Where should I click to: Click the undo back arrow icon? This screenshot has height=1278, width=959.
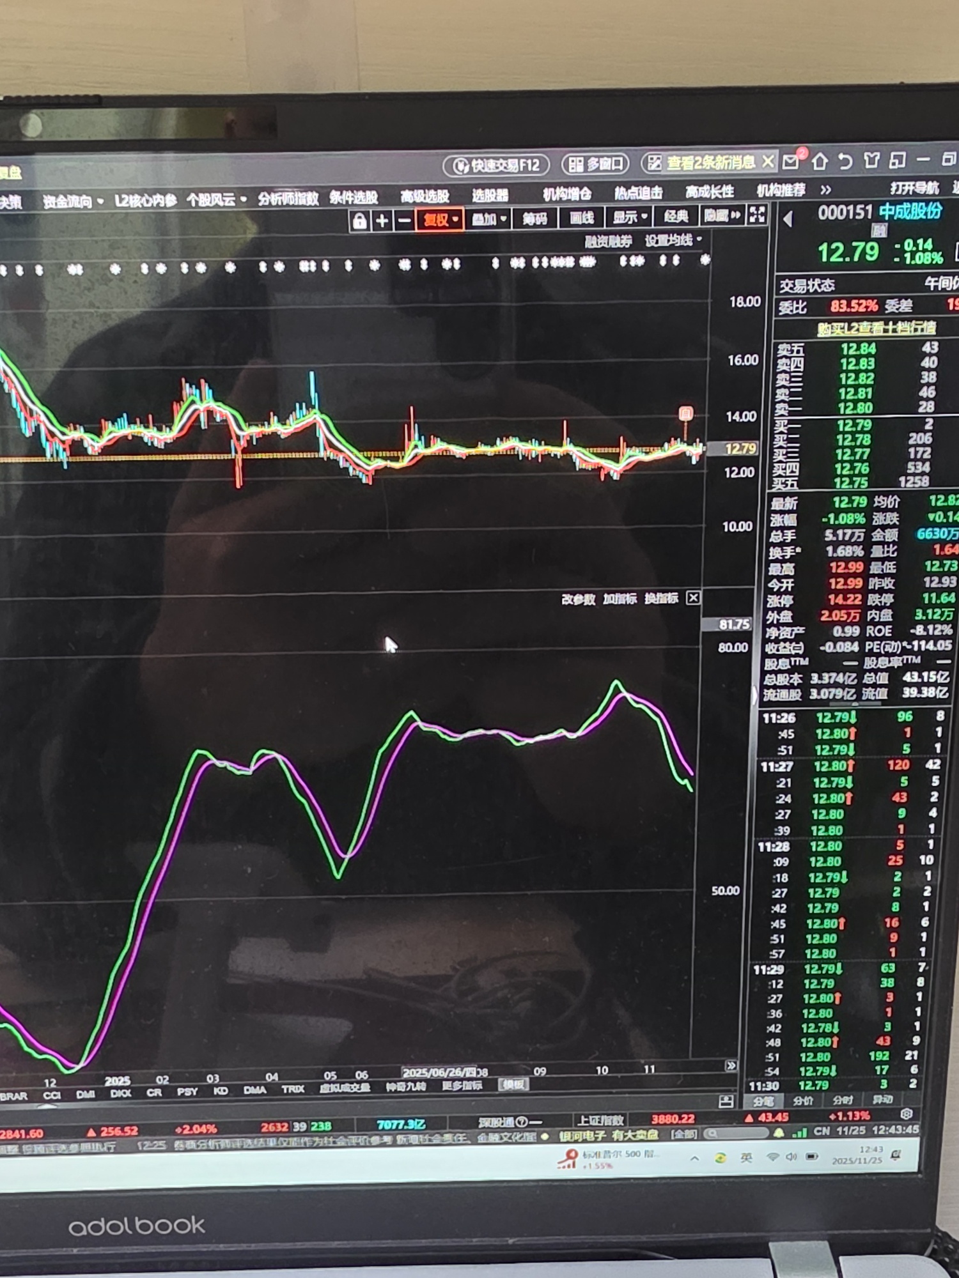coord(845,162)
